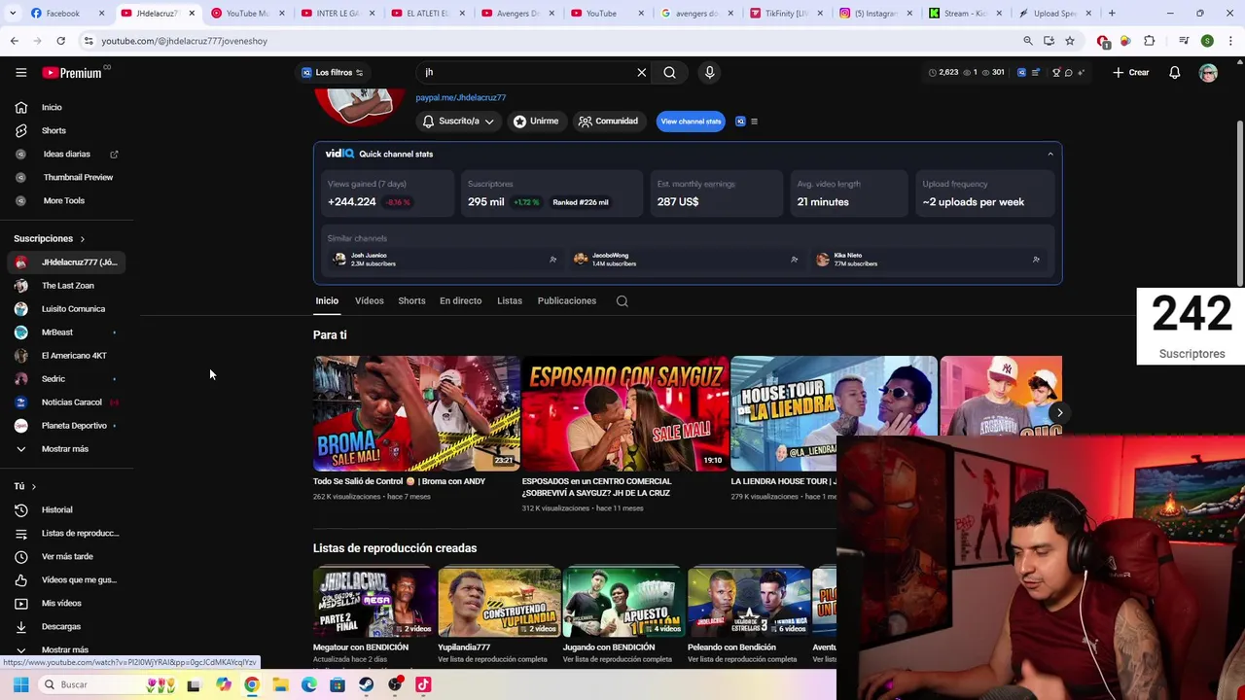Bookmark page with the star icon

pos(1070,41)
